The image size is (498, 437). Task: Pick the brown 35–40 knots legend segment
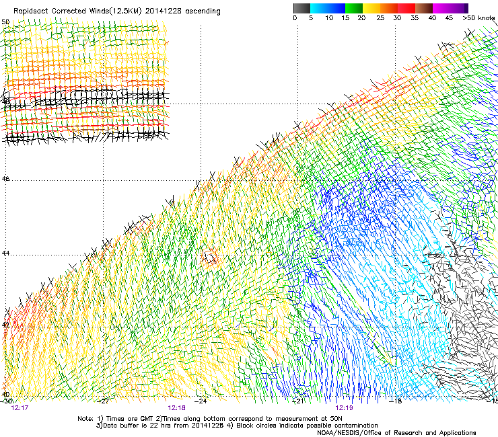pos(424,8)
